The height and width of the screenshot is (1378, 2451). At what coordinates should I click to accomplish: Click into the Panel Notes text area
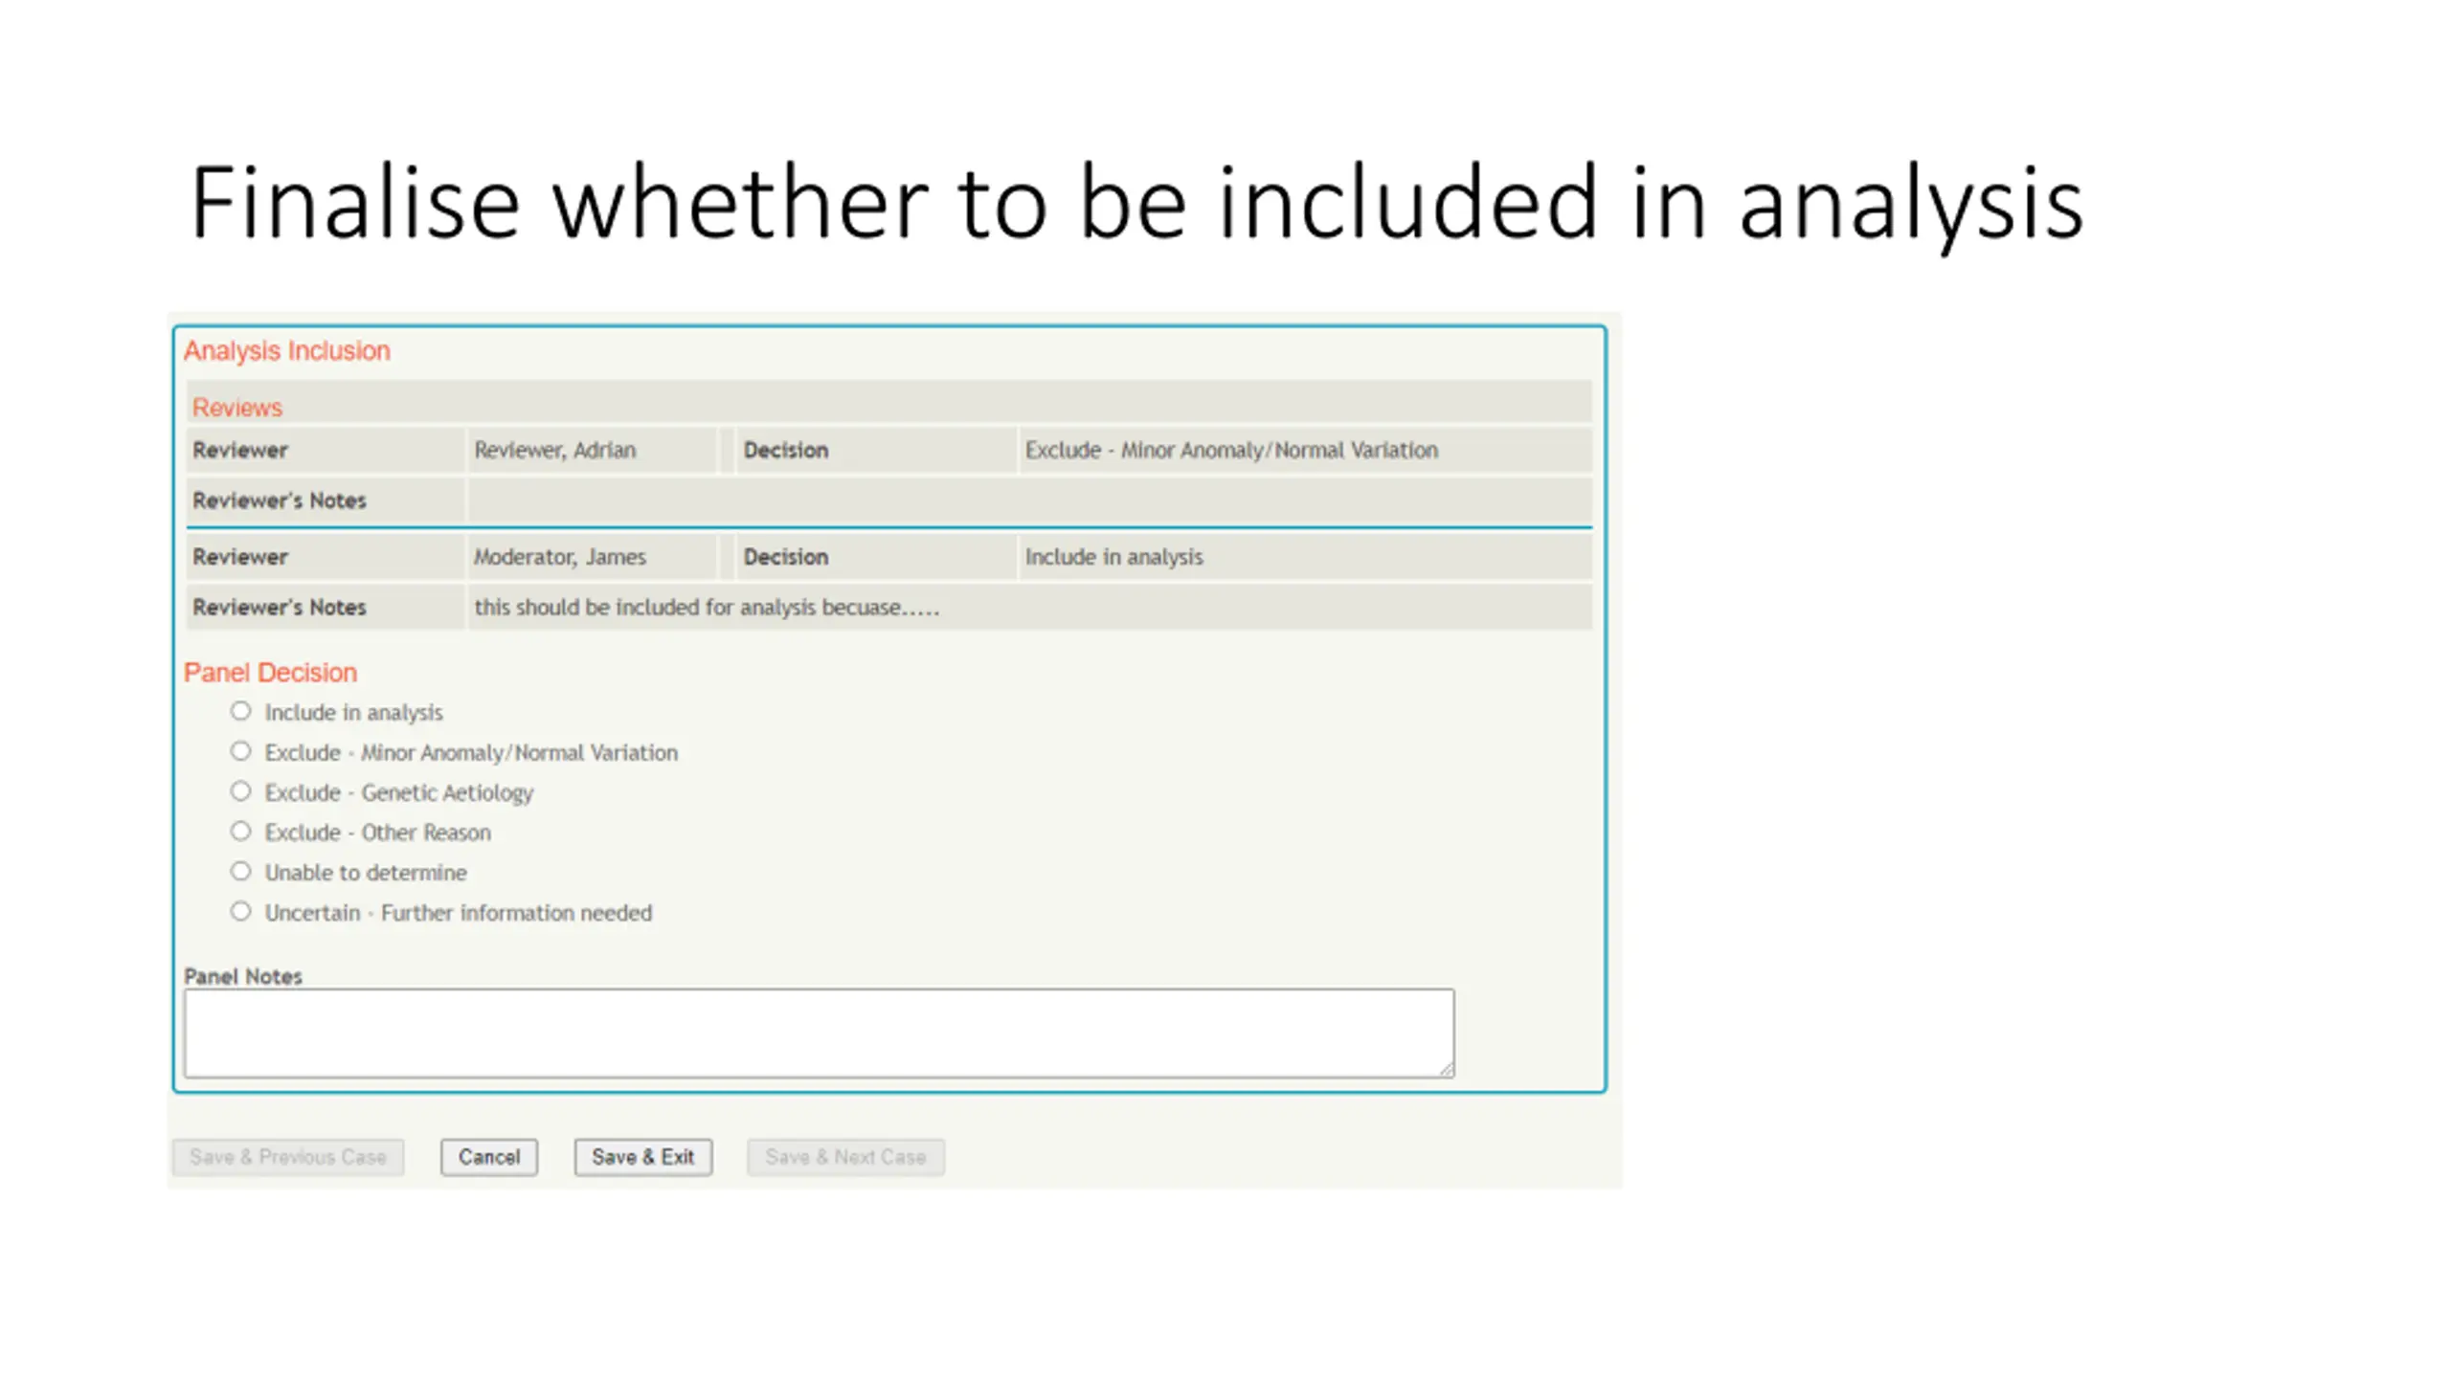click(x=820, y=1033)
